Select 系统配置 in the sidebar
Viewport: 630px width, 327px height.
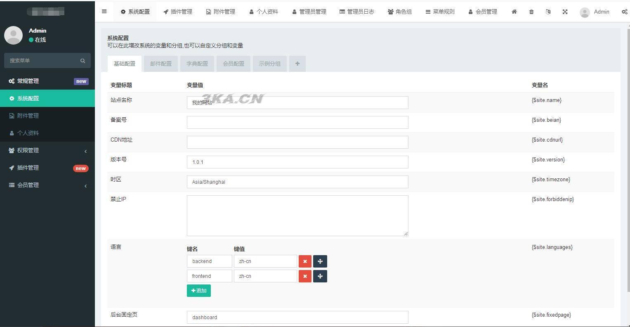[47, 98]
